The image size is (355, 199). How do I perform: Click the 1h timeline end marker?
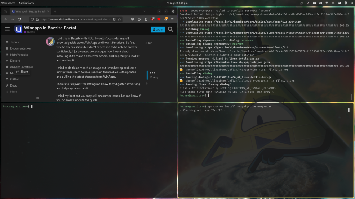147,83
